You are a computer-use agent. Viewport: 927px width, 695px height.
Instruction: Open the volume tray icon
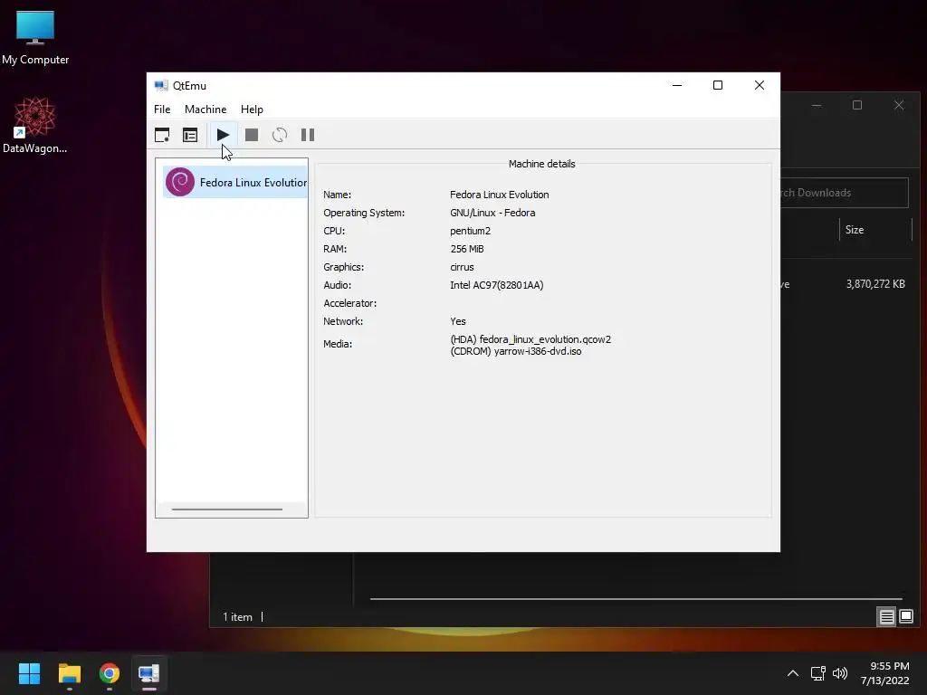point(839,673)
